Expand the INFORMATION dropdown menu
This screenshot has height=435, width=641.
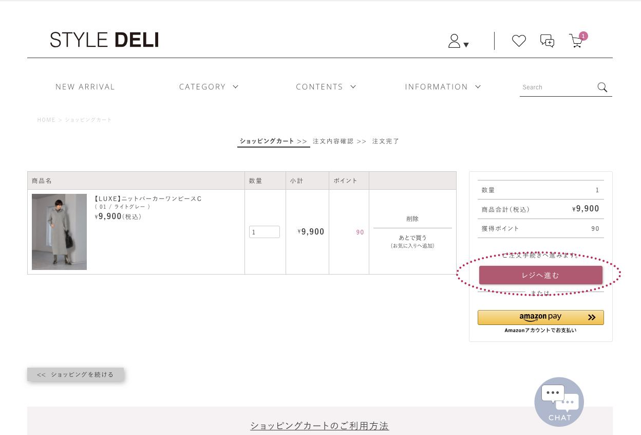tap(443, 87)
